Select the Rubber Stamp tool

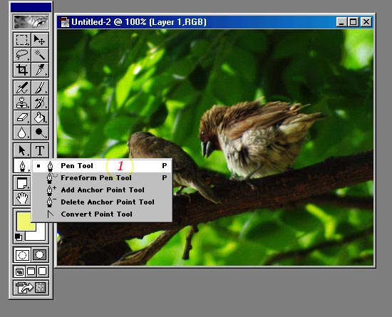click(x=22, y=103)
